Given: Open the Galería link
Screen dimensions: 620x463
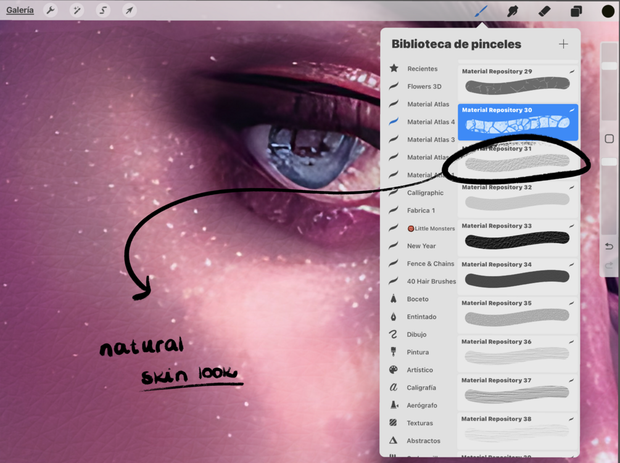Looking at the screenshot, I should (x=20, y=10).
